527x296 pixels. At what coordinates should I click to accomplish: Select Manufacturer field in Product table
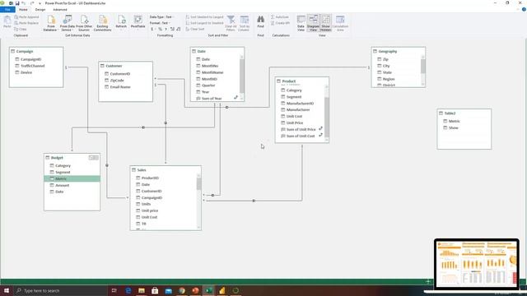pyautogui.click(x=298, y=109)
